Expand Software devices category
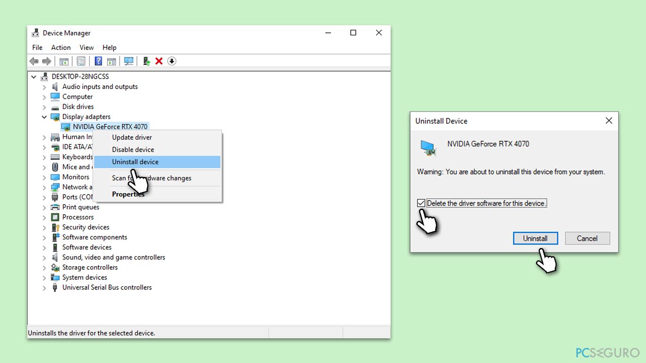The width and height of the screenshot is (646, 363). click(44, 248)
